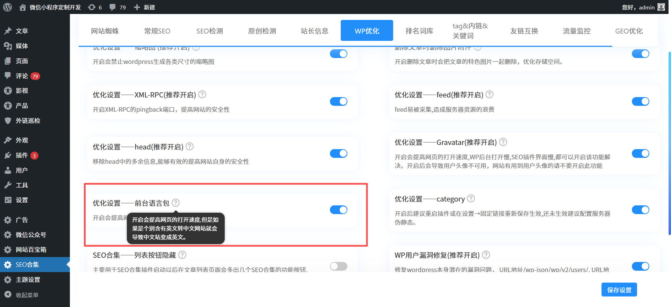Click the red 3 plugin updates badge
This screenshot has width=671, height=307.
coord(34,155)
